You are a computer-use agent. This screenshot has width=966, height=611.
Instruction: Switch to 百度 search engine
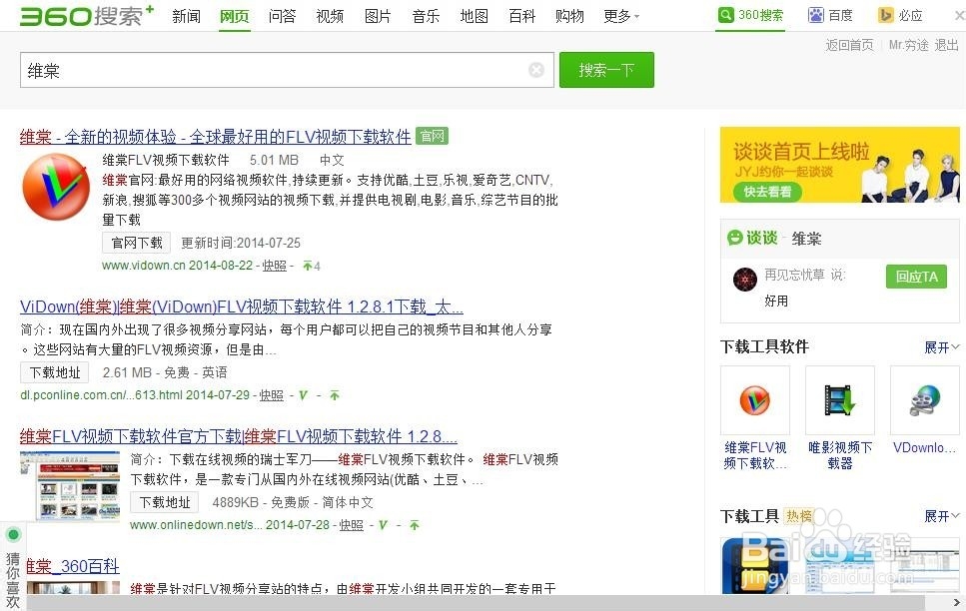point(830,15)
